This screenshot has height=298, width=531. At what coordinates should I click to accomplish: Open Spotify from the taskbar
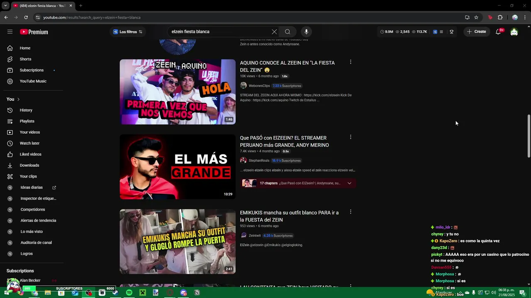129,293
